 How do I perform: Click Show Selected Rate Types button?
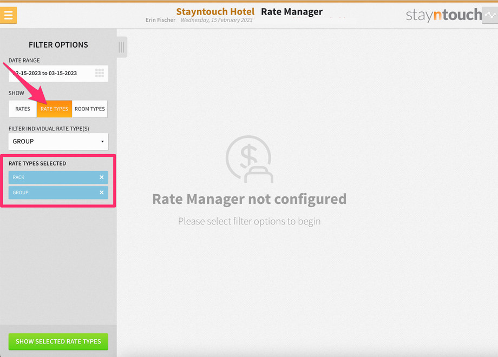tap(58, 341)
